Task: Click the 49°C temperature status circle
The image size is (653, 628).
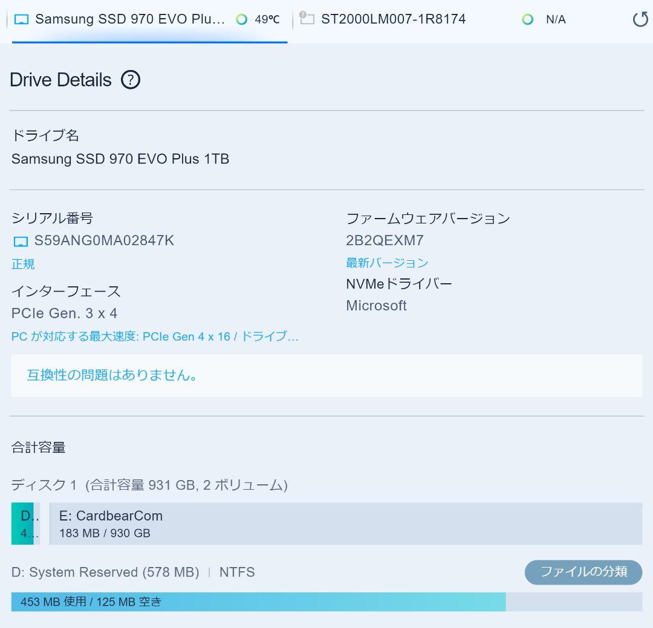Action: tap(242, 19)
